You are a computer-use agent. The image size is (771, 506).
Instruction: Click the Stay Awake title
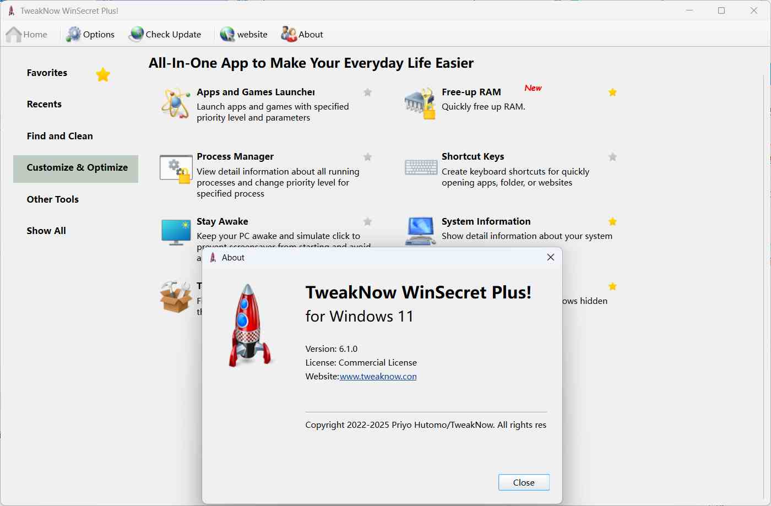coord(222,221)
